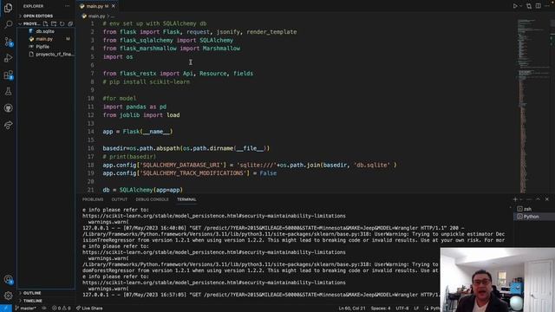
Task: Open the Explorer more actions menu
Action: coord(68,6)
